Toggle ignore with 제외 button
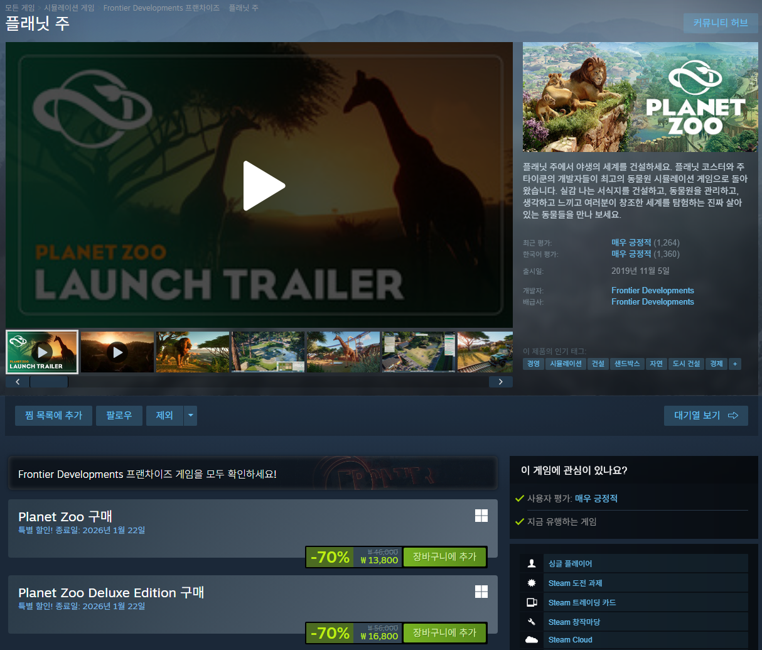762x650 pixels. (x=164, y=416)
